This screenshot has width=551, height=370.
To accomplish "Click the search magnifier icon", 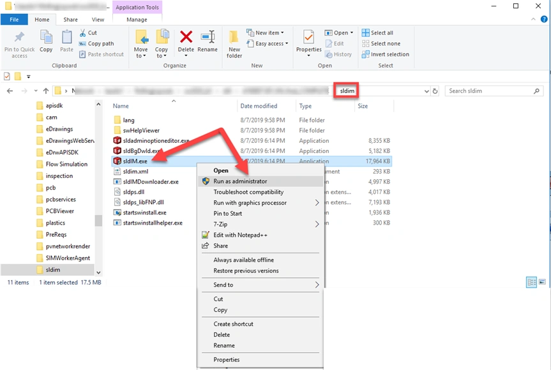I will click(x=536, y=91).
